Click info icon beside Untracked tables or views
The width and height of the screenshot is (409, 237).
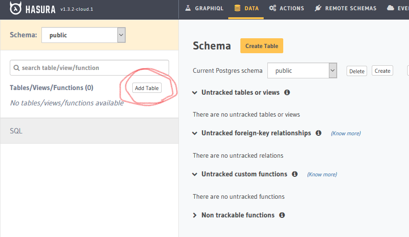click(287, 92)
